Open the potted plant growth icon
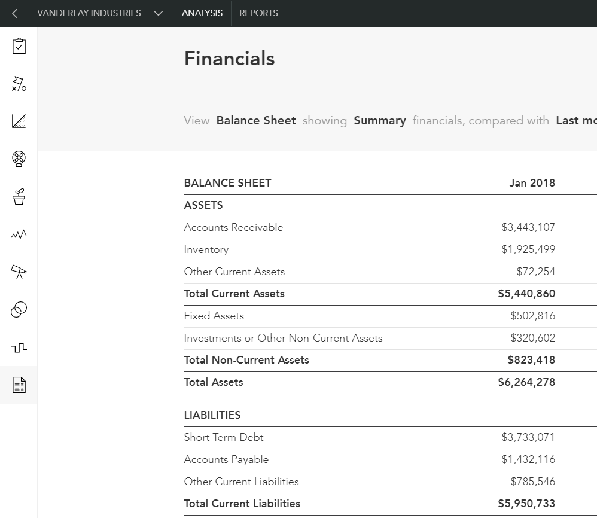The image size is (597, 518). [19, 197]
